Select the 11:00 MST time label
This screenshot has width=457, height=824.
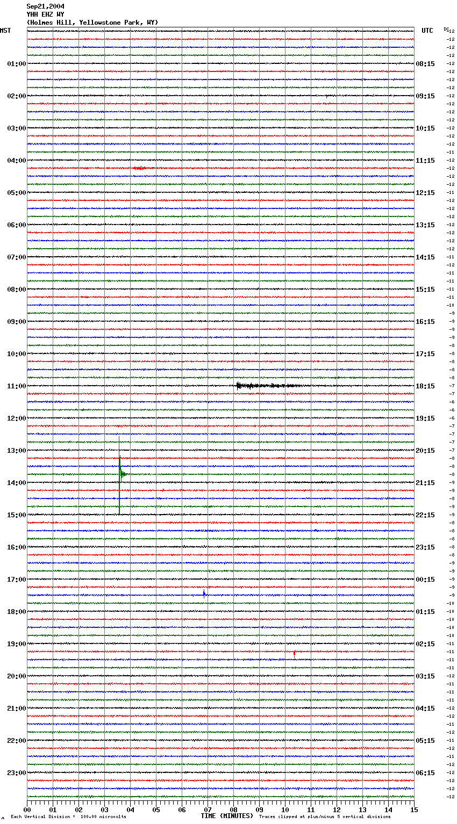coord(17,386)
